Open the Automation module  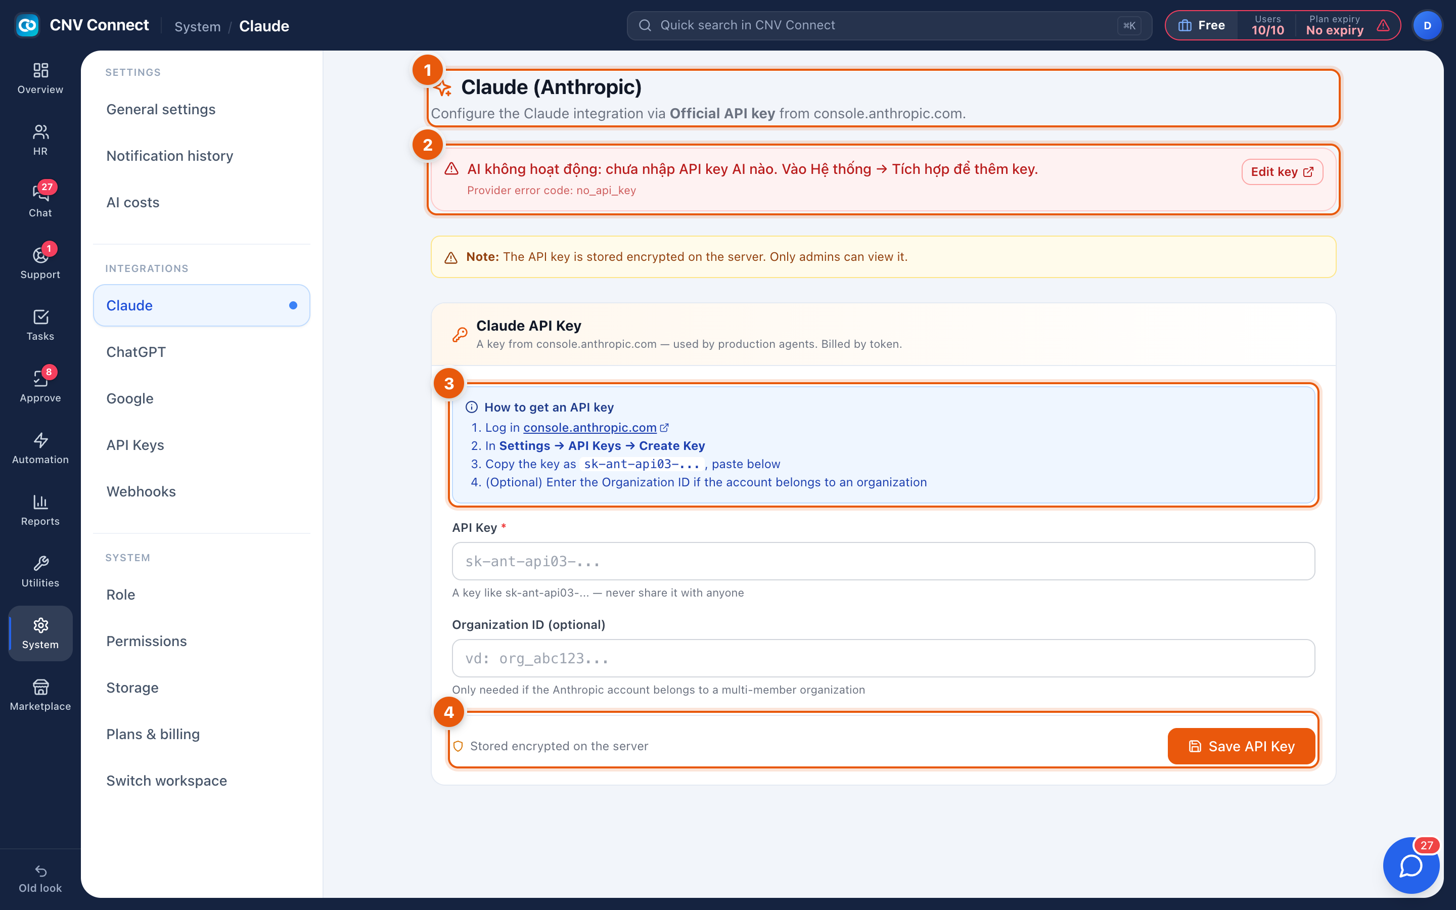coord(40,448)
